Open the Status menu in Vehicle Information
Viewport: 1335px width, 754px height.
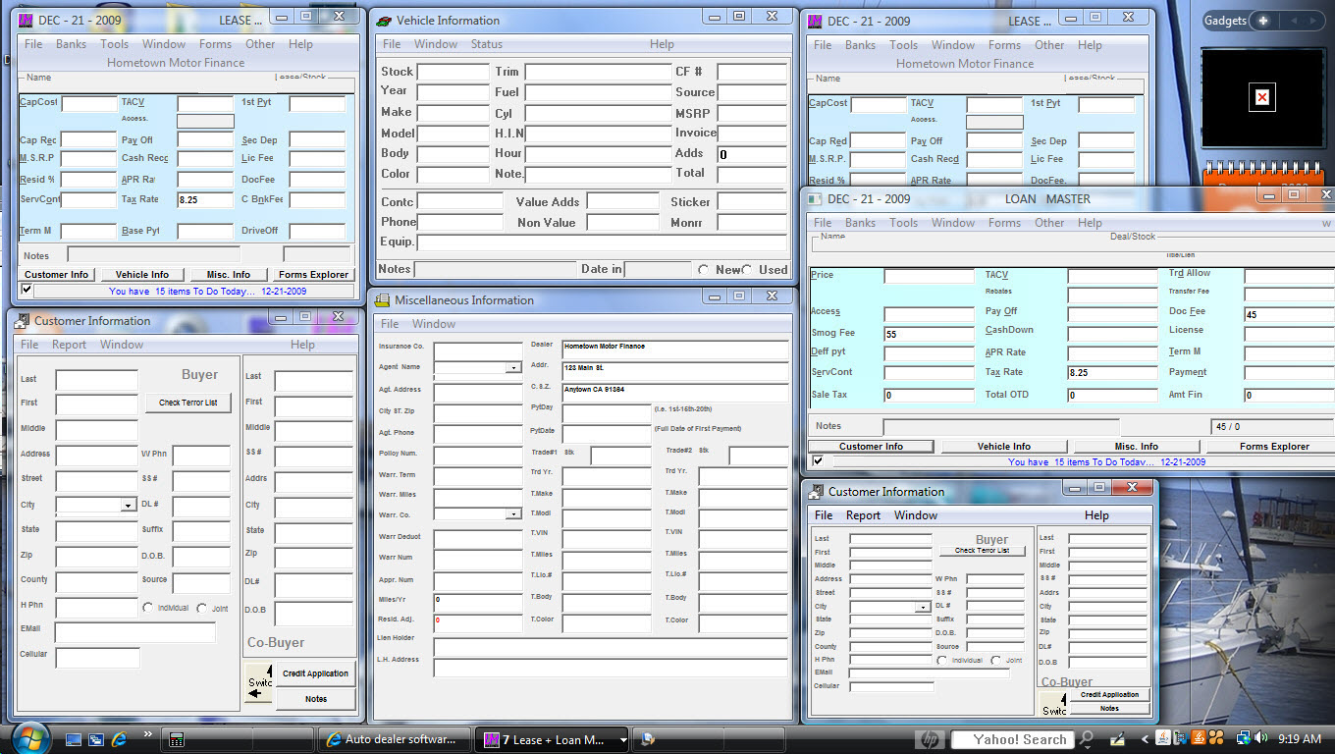486,44
